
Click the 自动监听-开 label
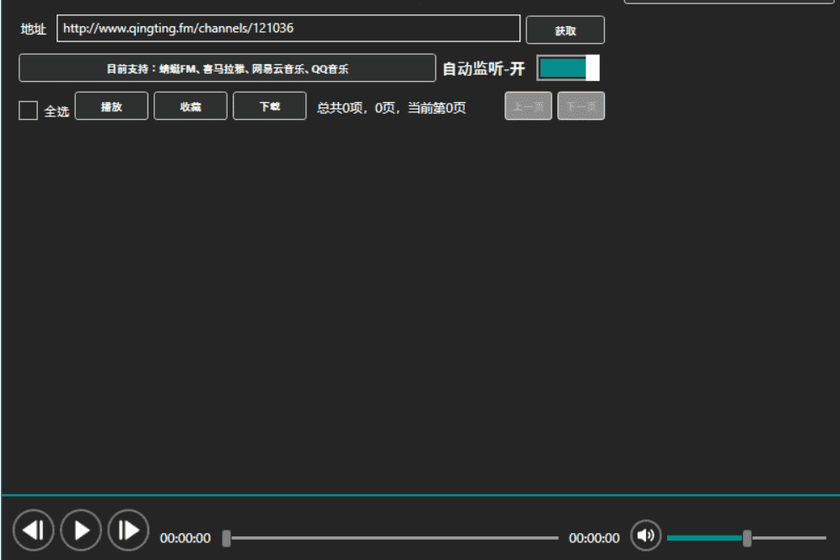(x=484, y=68)
